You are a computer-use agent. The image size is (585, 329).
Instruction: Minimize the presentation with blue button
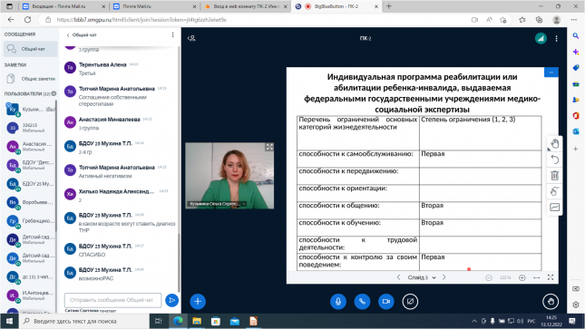tap(551, 72)
